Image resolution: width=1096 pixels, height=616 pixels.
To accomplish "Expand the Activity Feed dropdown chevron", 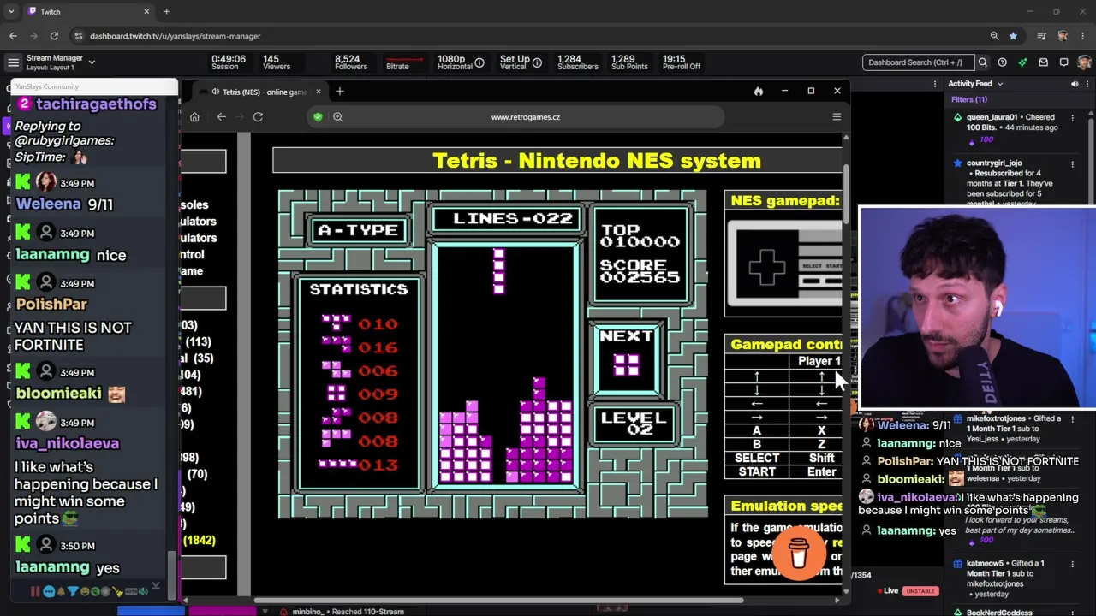I will coord(999,84).
